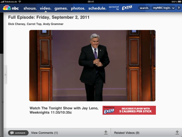Screen dimensions: 182x137
Task: Click the Extra sponsor logo in header
Action: (x=127, y=8)
